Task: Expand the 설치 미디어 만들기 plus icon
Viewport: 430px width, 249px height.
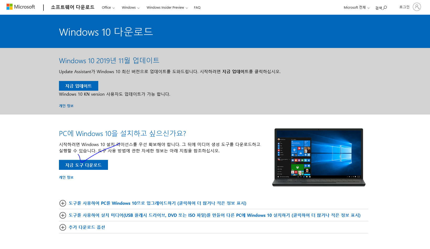Action: coord(63,215)
